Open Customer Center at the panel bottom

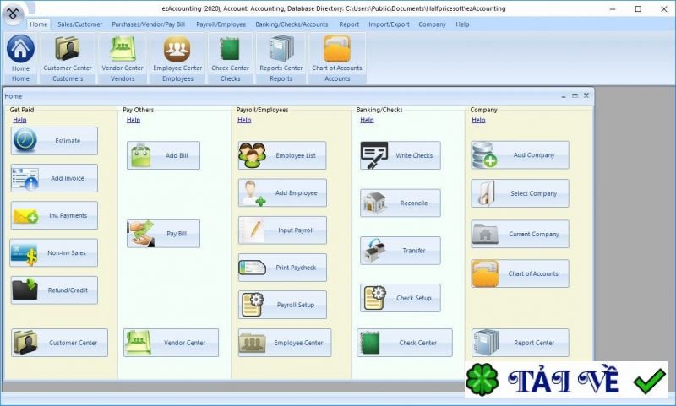click(x=59, y=343)
